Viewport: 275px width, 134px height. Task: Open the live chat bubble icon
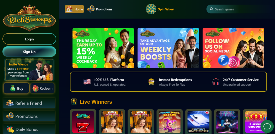tap(267, 126)
